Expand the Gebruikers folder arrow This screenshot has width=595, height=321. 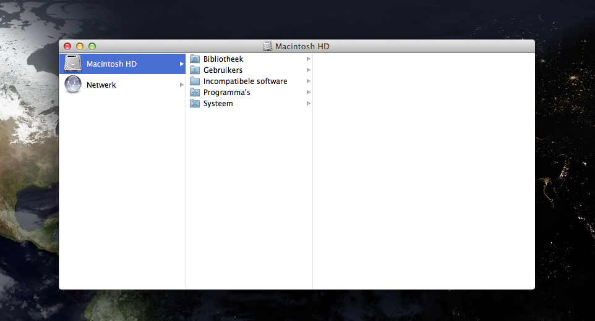point(309,70)
